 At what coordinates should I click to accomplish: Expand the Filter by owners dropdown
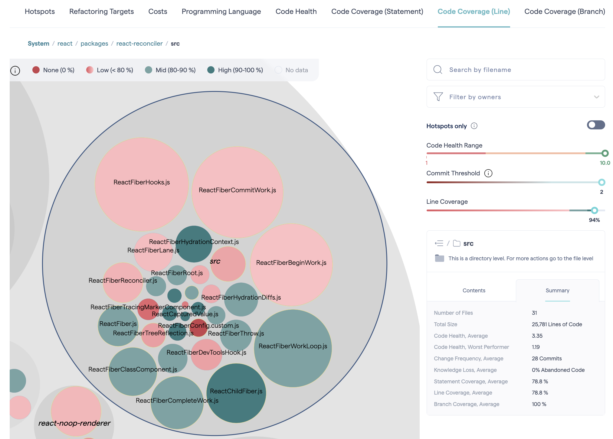(x=596, y=97)
